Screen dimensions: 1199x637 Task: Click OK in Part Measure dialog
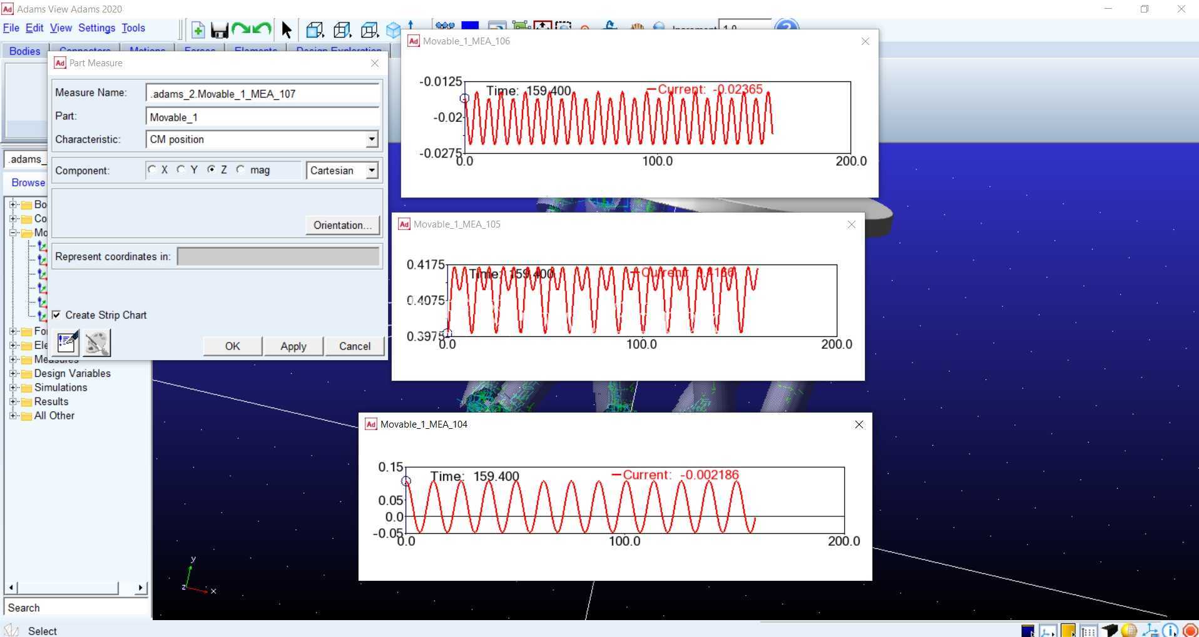point(233,346)
